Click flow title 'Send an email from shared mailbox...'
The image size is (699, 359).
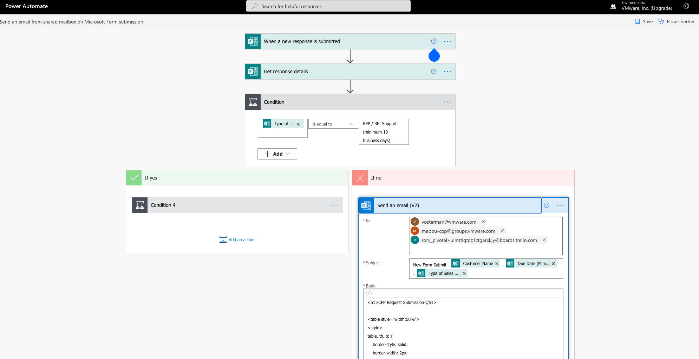tap(72, 22)
